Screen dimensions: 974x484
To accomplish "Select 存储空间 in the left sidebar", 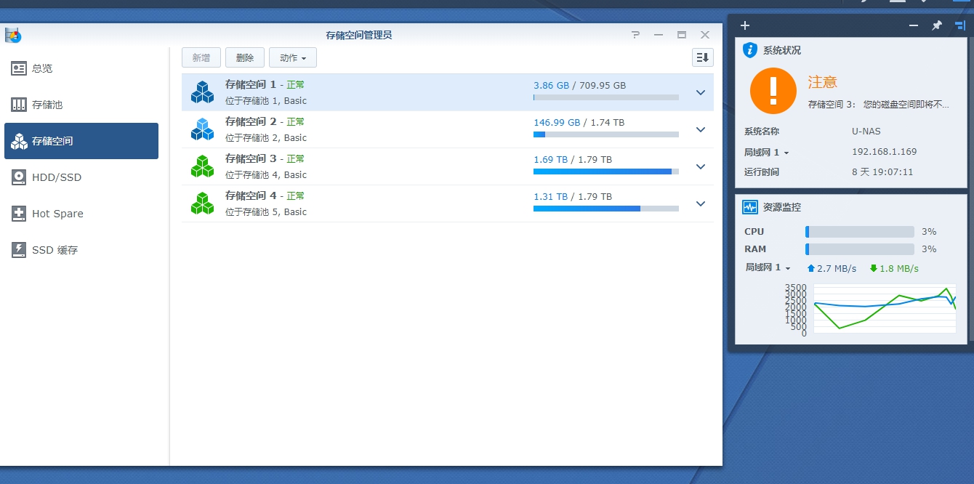I will coord(81,141).
